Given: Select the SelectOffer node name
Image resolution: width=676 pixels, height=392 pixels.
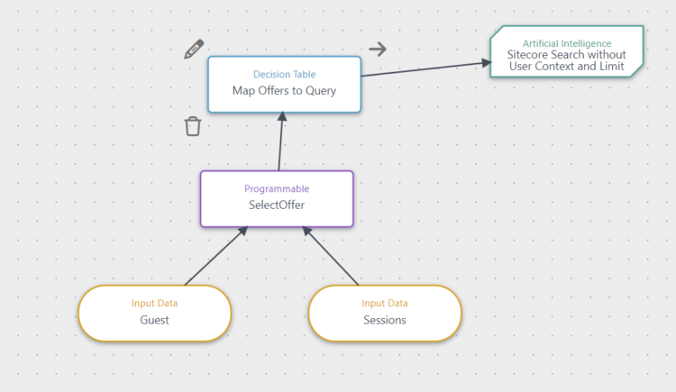Looking at the screenshot, I should click(277, 205).
